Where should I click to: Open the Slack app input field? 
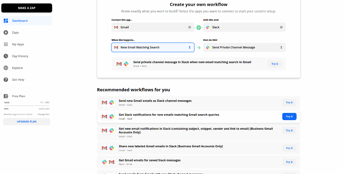[245, 27]
